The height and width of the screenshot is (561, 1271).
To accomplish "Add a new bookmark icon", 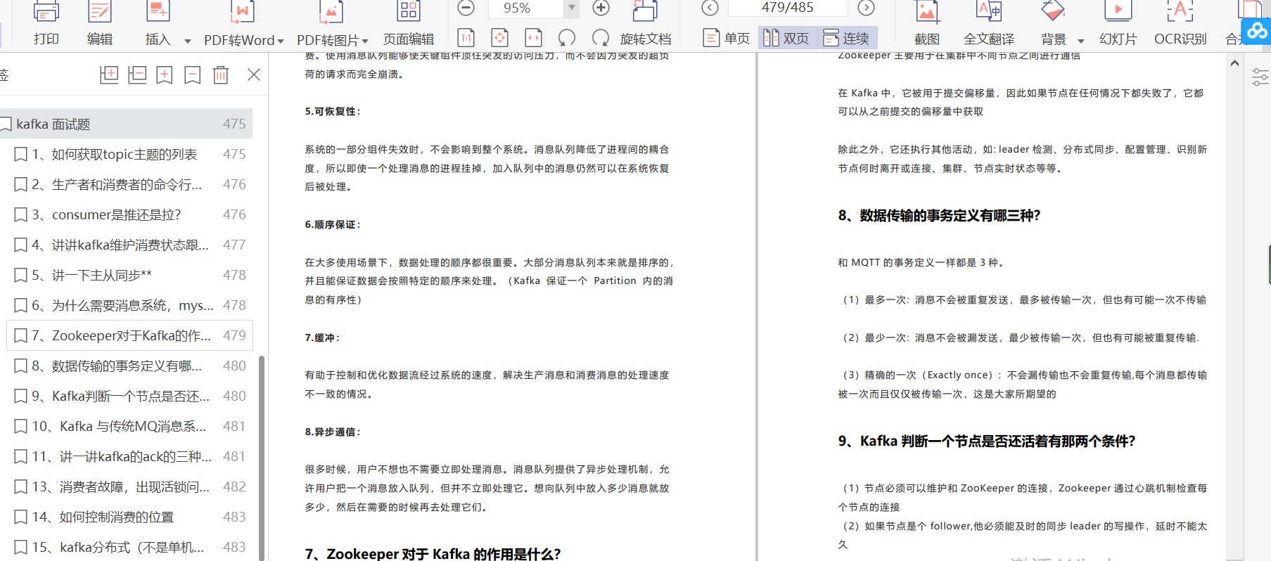I will tap(165, 75).
